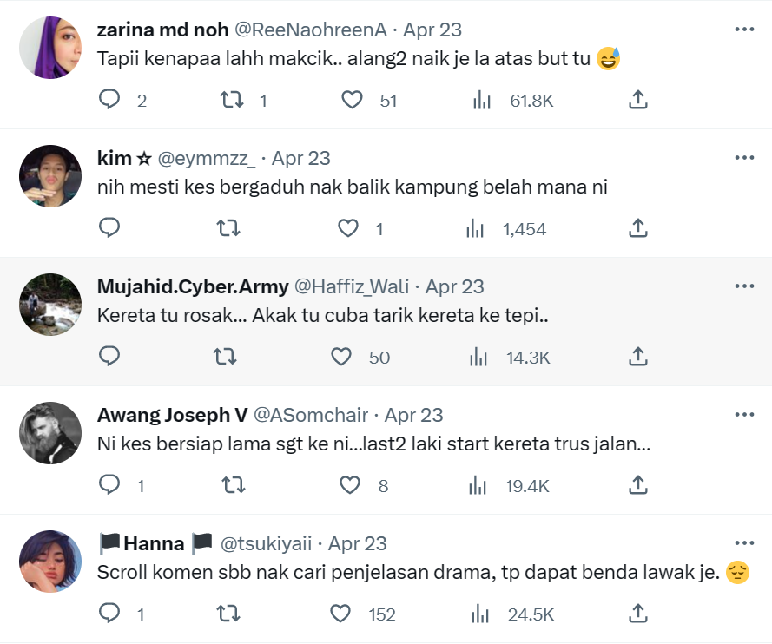Reply to zarina md noh's tweet
This screenshot has width=772, height=644.
(109, 100)
